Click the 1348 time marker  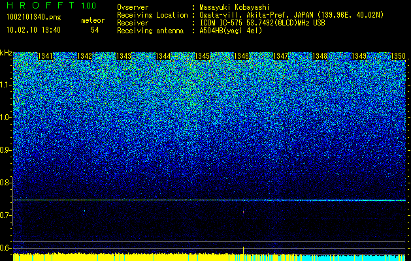coord(320,56)
